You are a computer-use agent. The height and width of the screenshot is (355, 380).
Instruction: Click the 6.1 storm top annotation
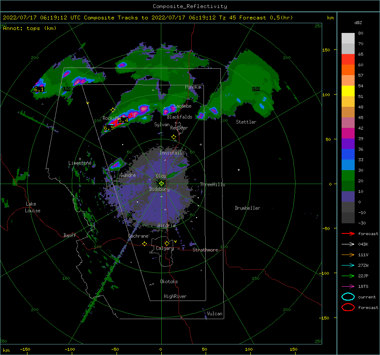(x=39, y=89)
